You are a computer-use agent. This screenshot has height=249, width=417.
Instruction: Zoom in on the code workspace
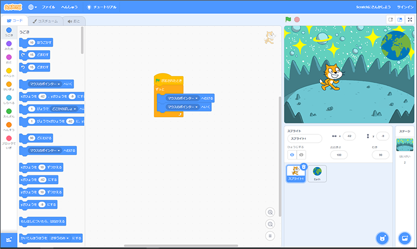271,212
